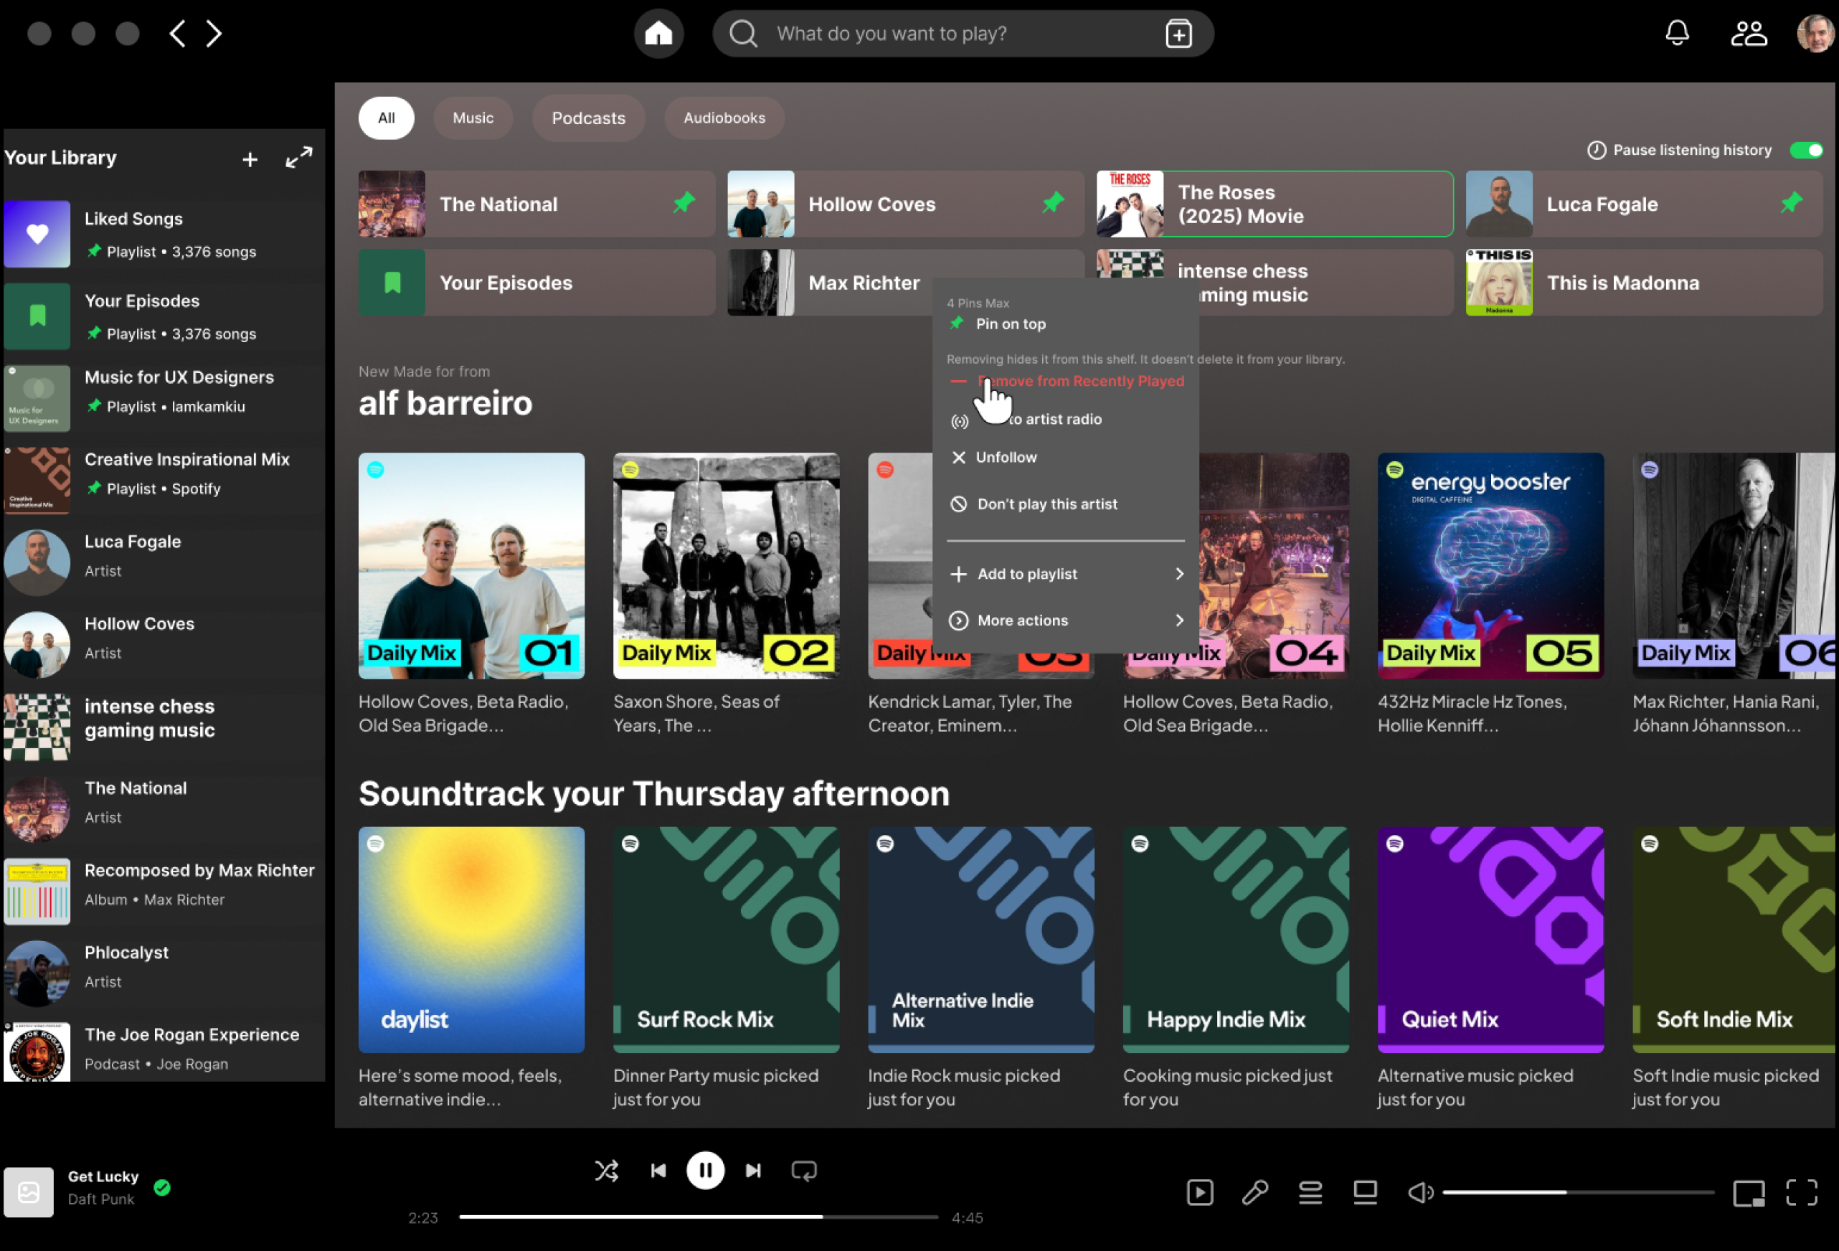The image size is (1839, 1251).
Task: Open Daily Mix 01 card
Action: coord(471,566)
